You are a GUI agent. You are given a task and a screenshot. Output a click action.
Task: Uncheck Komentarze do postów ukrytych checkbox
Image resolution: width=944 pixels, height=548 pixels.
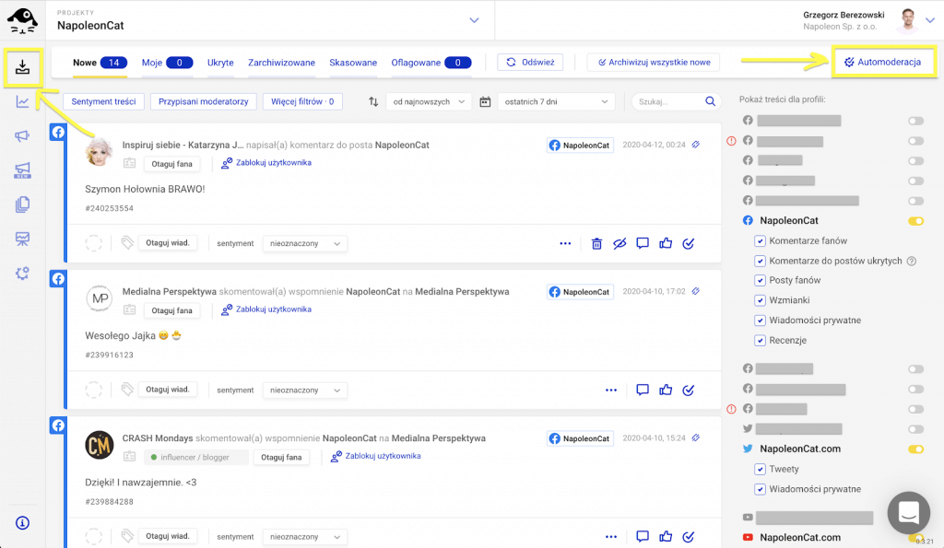760,261
